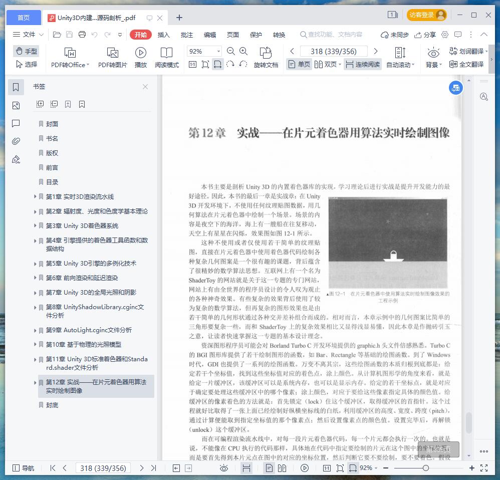The image size is (500, 480).
Task: Go to previous page arrow in toolbar
Action: [292, 51]
